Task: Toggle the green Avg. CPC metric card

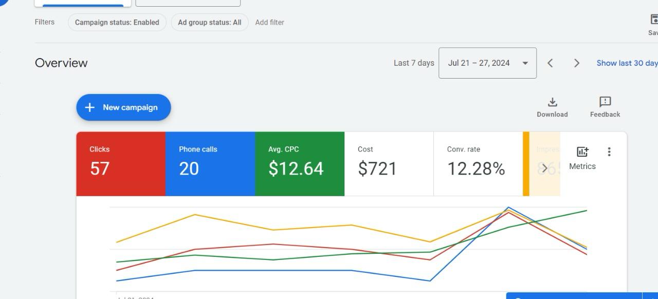Action: pyautogui.click(x=300, y=164)
